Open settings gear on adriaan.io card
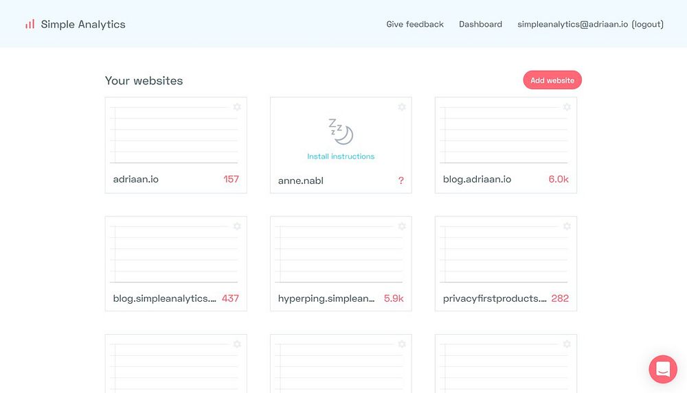 (237, 107)
